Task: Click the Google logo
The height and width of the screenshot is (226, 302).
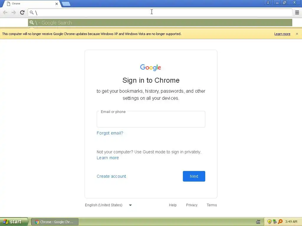Action: point(151,67)
